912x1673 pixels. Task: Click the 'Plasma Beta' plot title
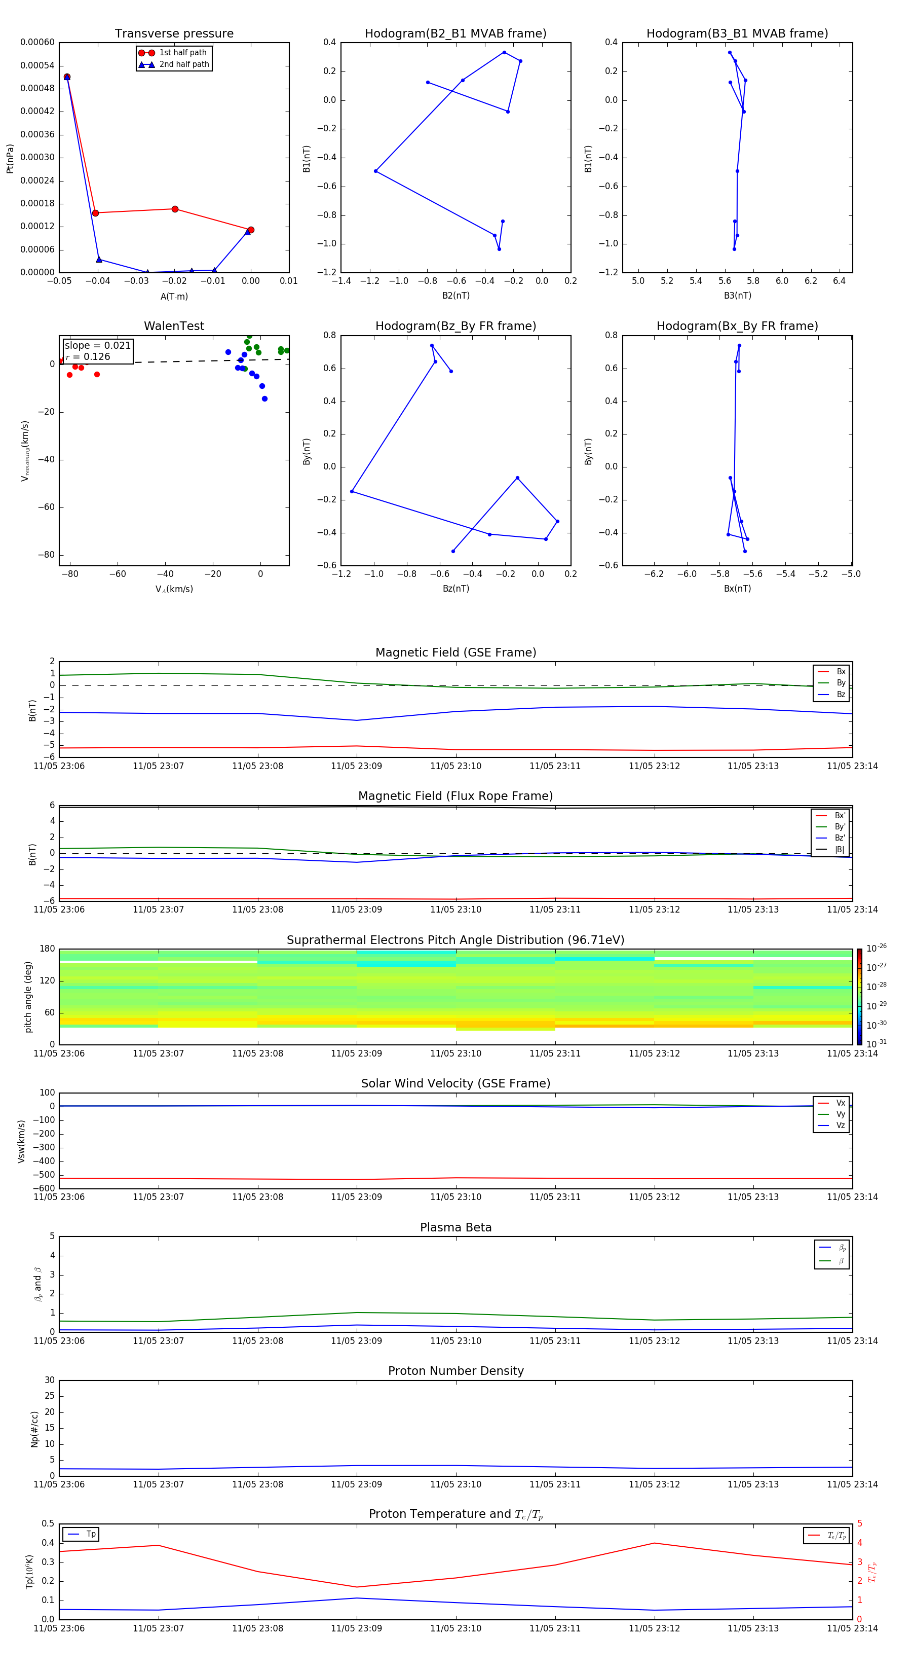(x=455, y=1227)
